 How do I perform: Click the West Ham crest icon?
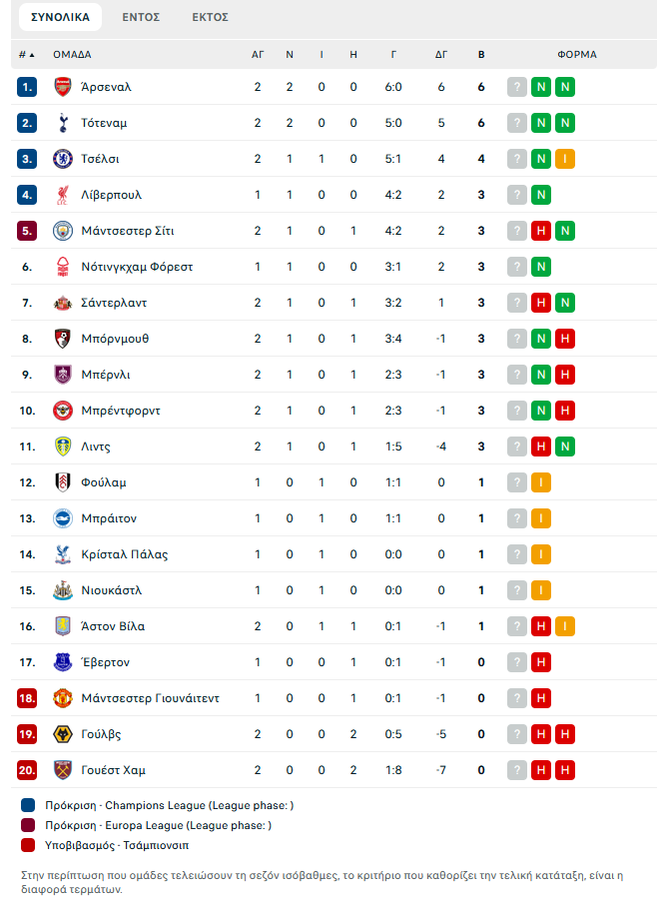[x=63, y=770]
